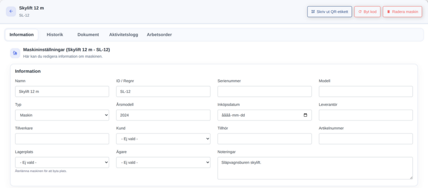Open the Dokument tab
Image resolution: width=428 pixels, height=188 pixels.
(88, 35)
